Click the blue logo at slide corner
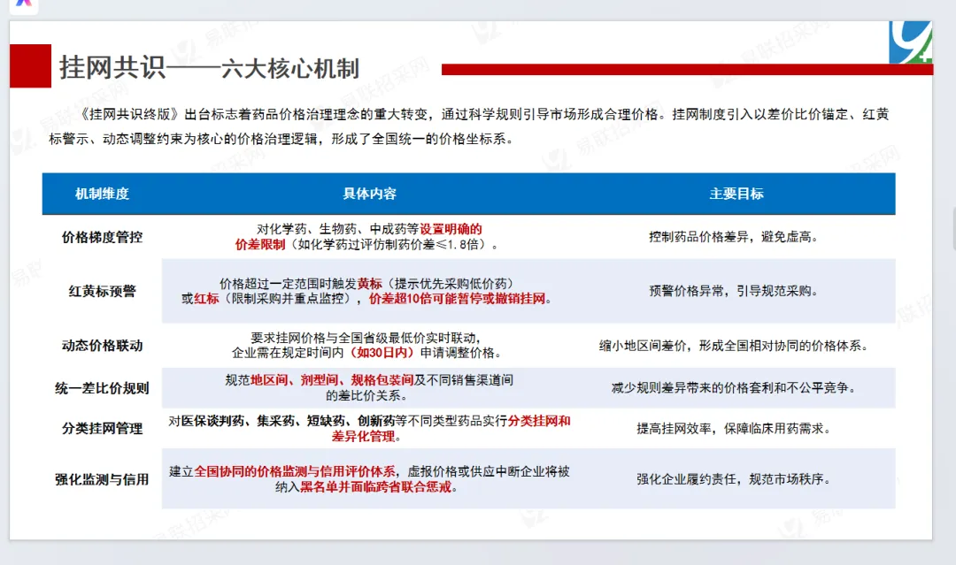 (x=910, y=42)
